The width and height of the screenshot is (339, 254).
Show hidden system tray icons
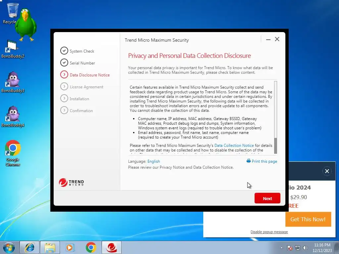click(281, 248)
